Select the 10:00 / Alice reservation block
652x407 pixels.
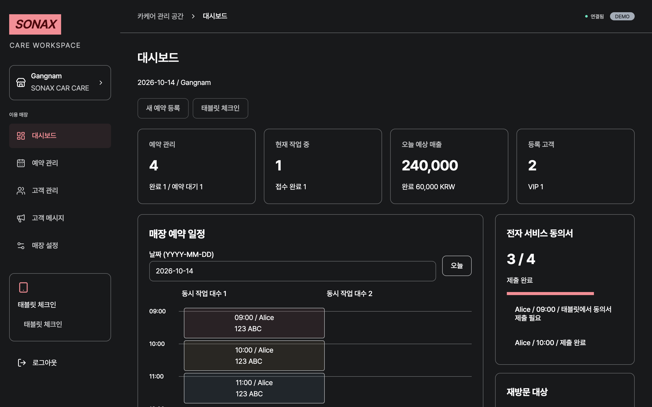[x=254, y=356]
